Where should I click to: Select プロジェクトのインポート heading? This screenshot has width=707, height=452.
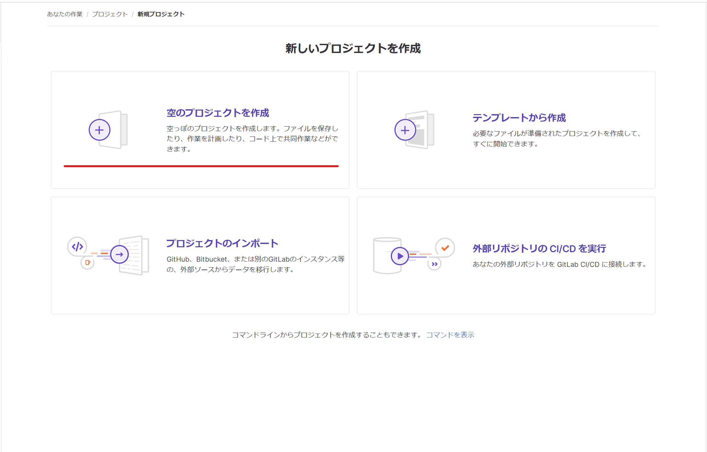[x=222, y=243]
